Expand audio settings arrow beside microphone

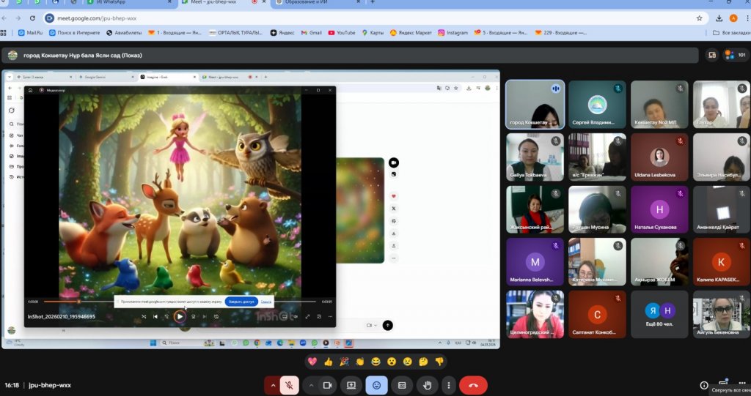coord(274,385)
